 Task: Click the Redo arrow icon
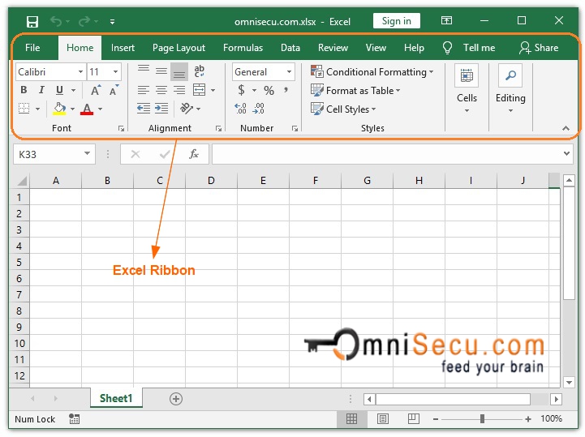[84, 21]
